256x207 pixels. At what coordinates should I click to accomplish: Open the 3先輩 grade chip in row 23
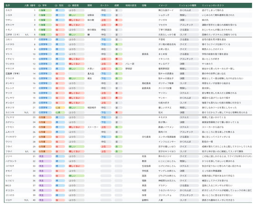click(x=45, y=117)
